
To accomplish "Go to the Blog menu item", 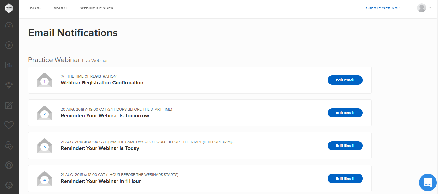I will click(35, 8).
